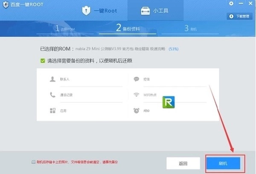Click the apps (应用) grid icon
The height and width of the screenshot is (174, 256).
[x=52, y=110]
